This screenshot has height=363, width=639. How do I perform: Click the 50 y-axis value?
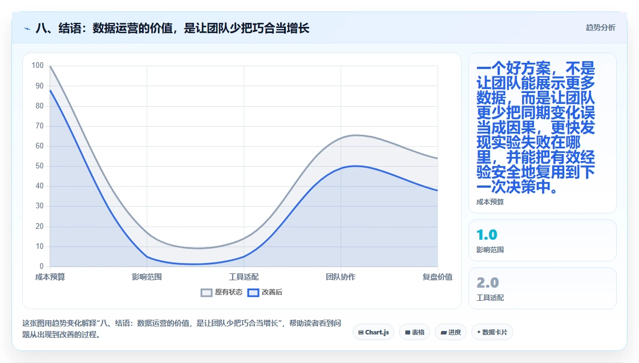coord(39,166)
